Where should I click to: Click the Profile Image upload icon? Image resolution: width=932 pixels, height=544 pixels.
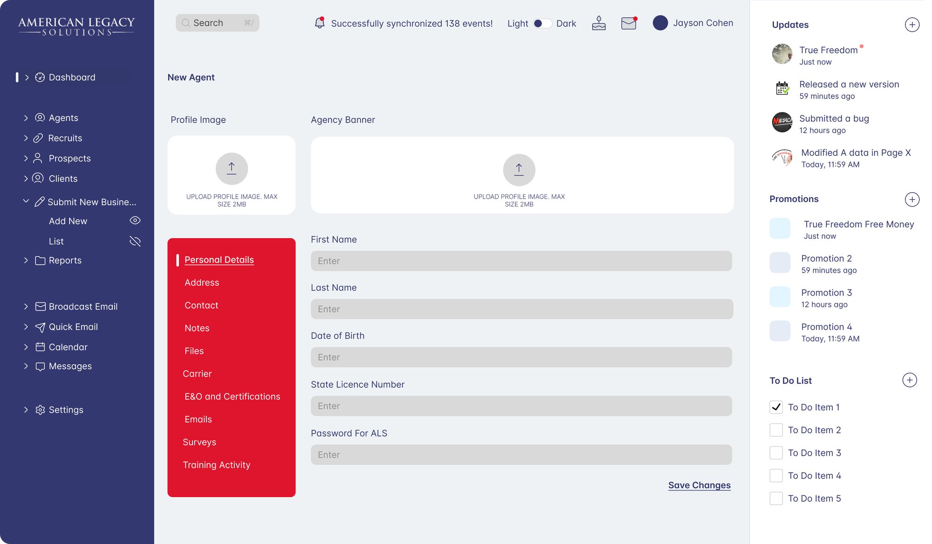tap(232, 168)
